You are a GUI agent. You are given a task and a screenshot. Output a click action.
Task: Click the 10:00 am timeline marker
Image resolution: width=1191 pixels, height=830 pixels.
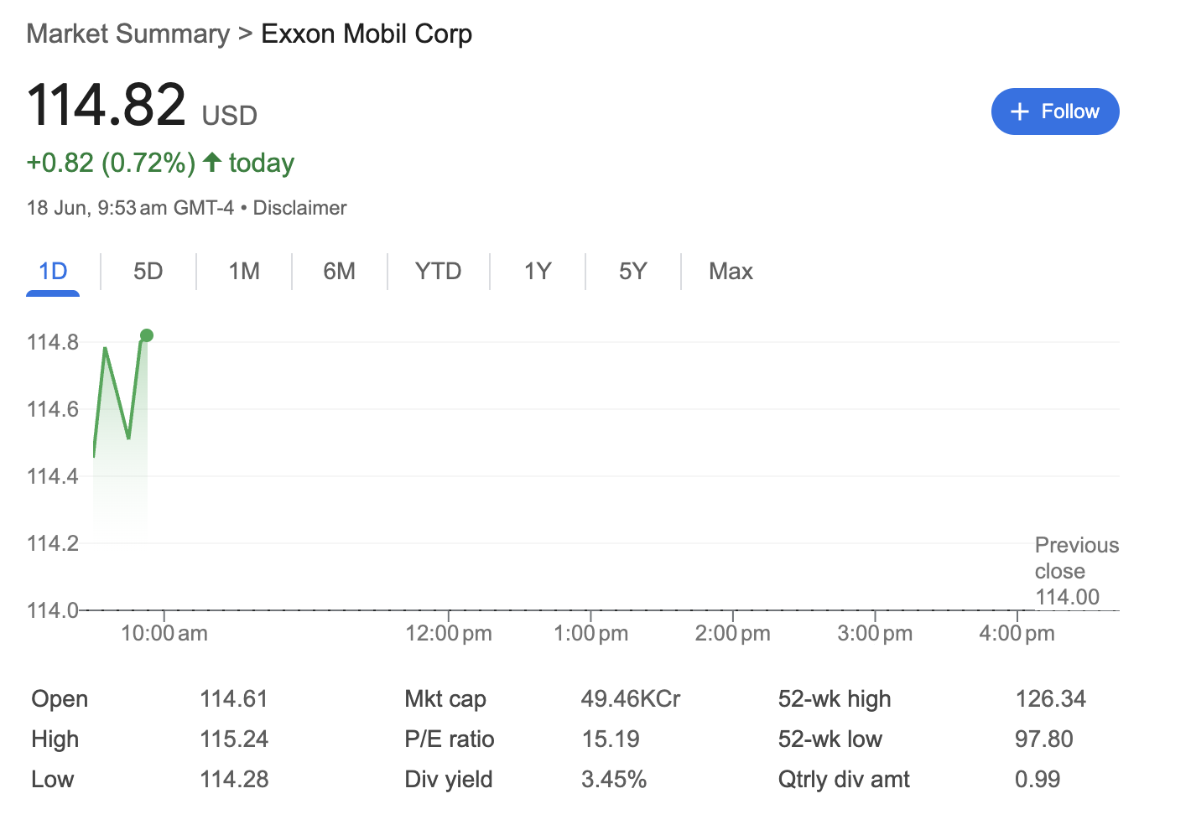[164, 633]
